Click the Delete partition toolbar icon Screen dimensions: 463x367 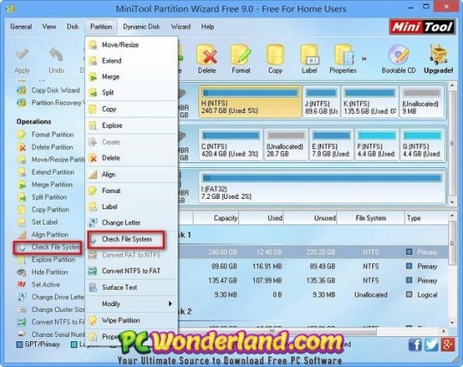(207, 54)
